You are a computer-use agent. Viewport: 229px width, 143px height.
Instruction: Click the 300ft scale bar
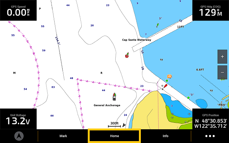coord(114,125)
